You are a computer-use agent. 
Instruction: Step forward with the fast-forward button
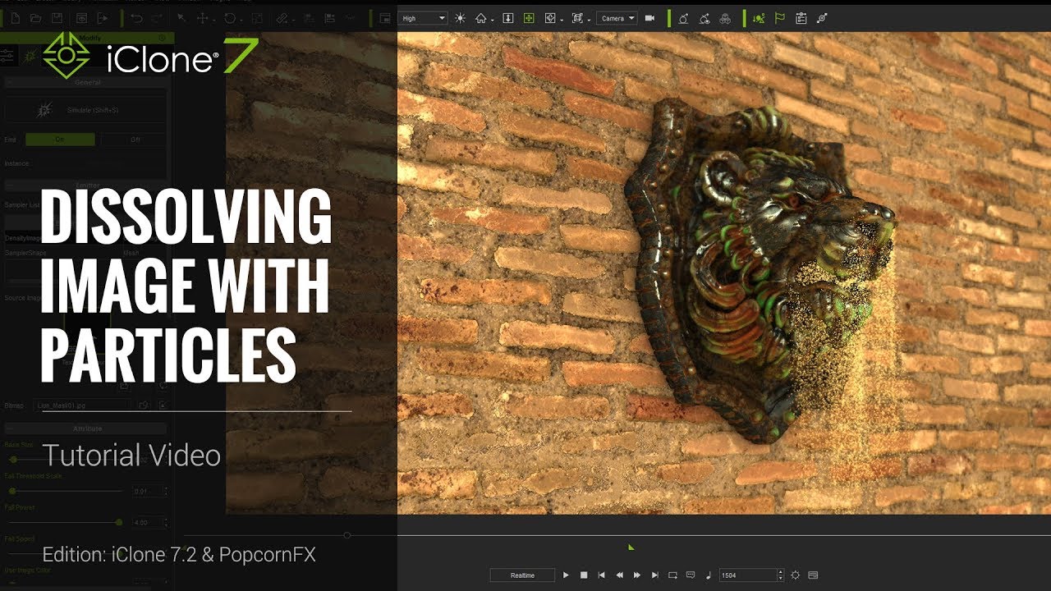point(637,575)
